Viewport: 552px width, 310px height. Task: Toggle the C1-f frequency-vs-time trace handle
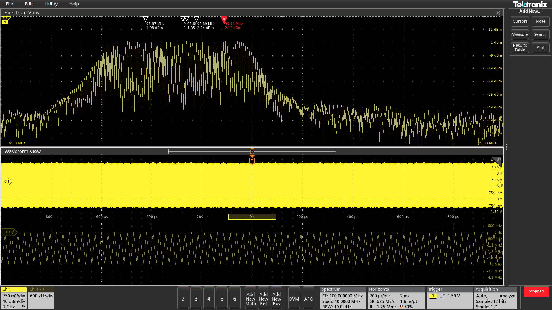point(9,232)
